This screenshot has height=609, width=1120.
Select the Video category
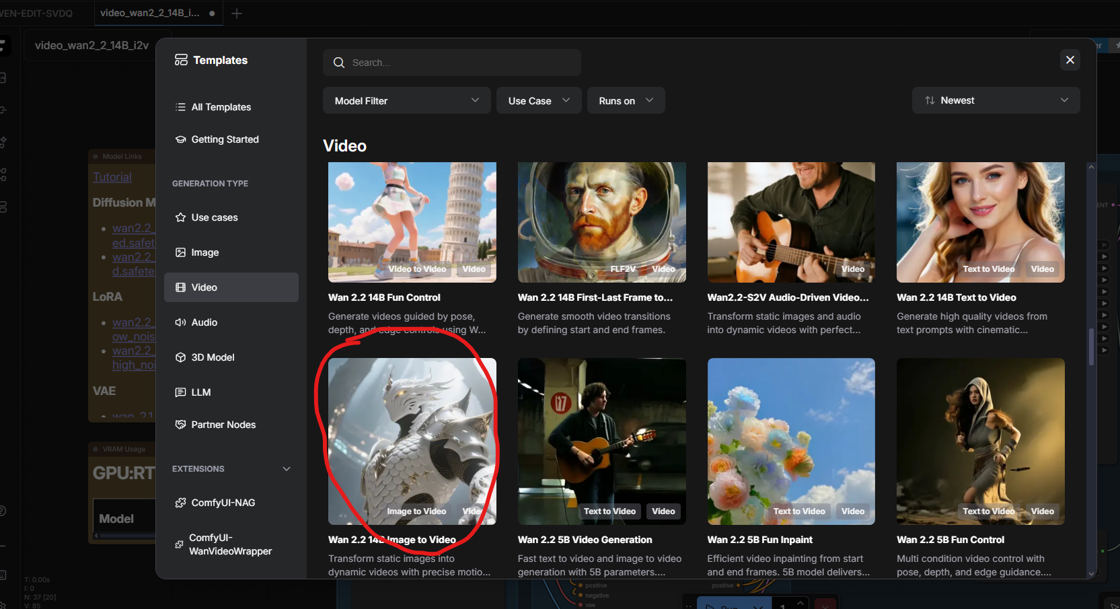click(204, 287)
